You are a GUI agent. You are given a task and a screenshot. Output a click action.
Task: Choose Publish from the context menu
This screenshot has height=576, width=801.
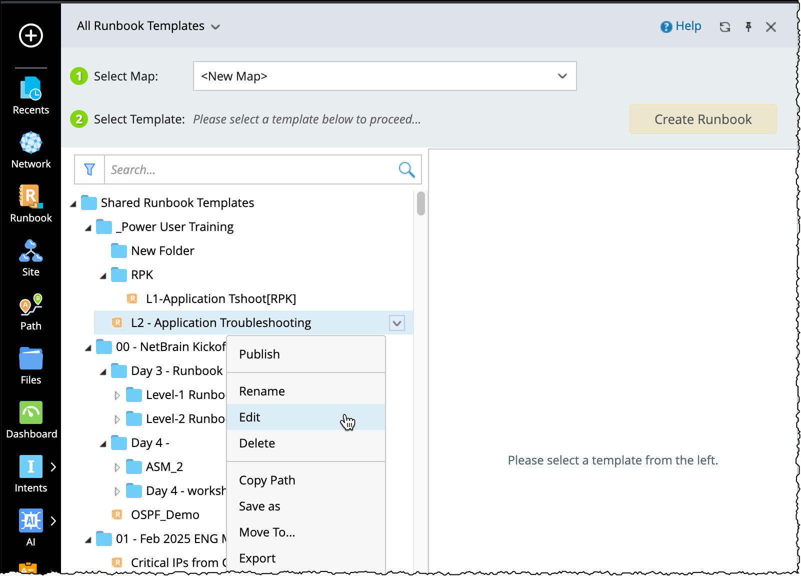(259, 354)
